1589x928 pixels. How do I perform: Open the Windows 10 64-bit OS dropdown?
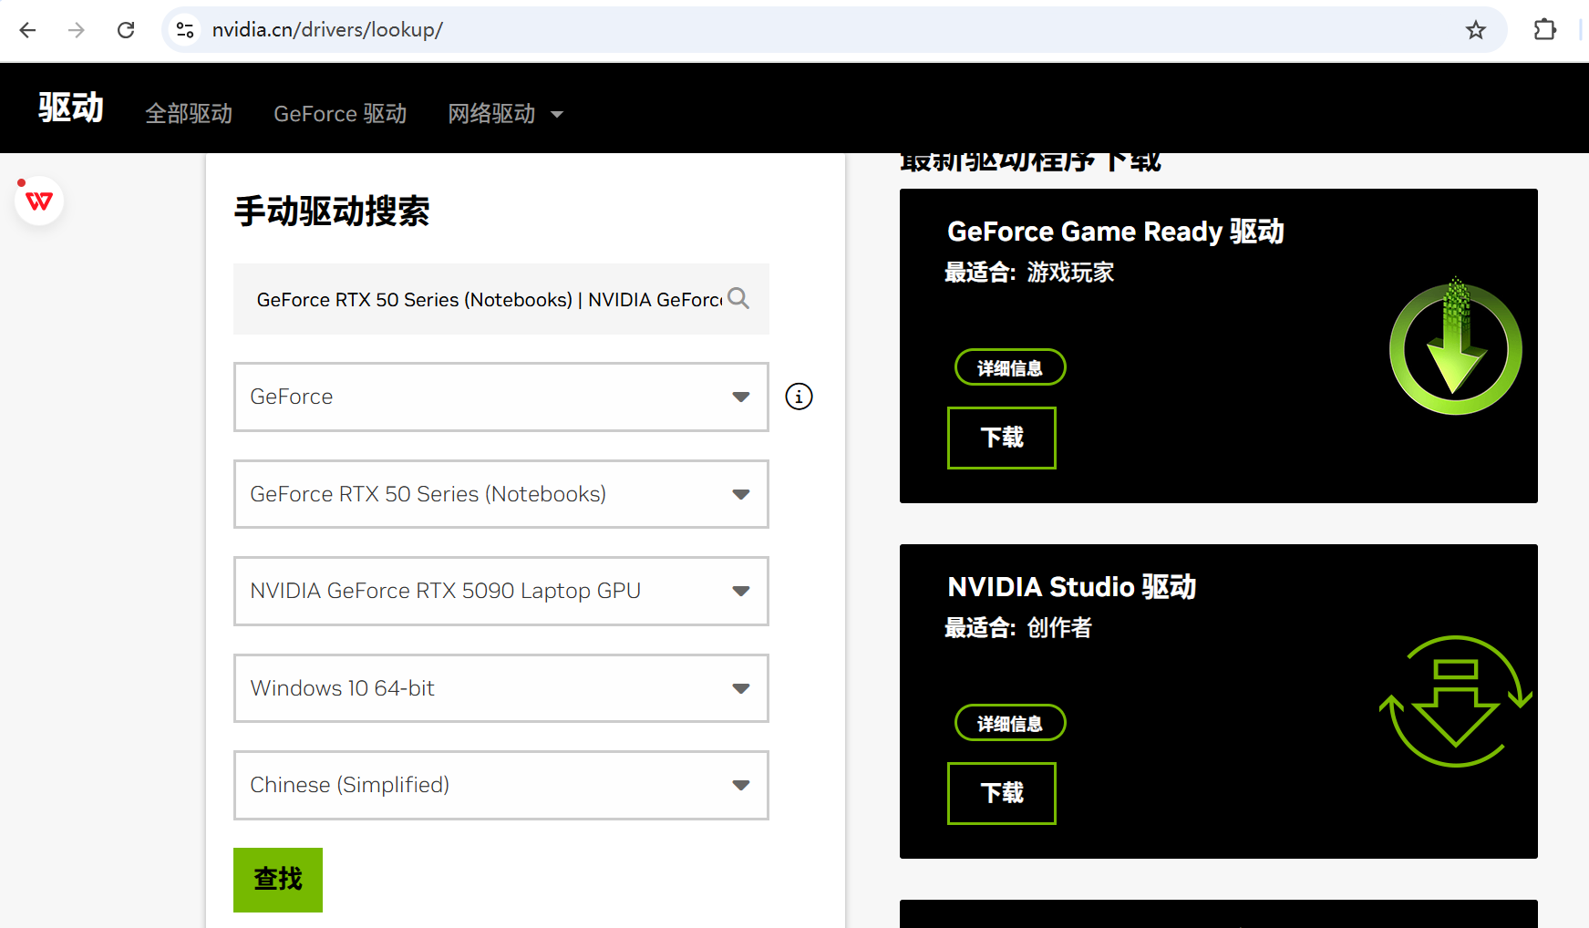[501, 688]
